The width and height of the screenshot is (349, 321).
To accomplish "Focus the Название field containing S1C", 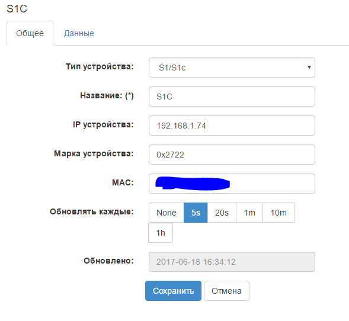I will (232, 97).
